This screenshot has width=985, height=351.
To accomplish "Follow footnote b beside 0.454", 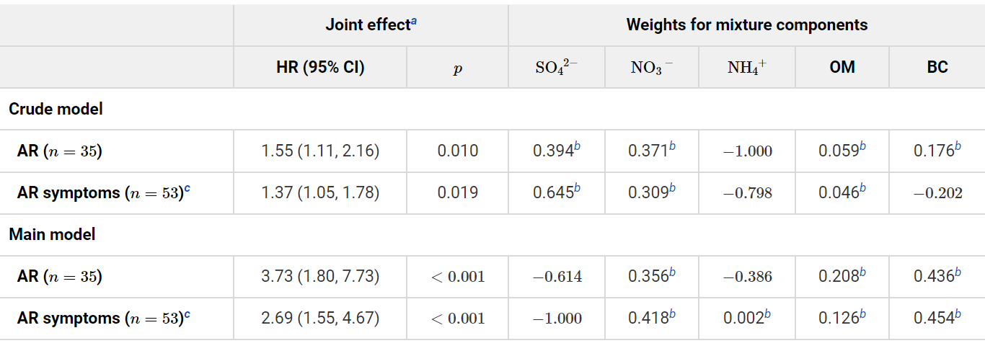I will (x=958, y=314).
